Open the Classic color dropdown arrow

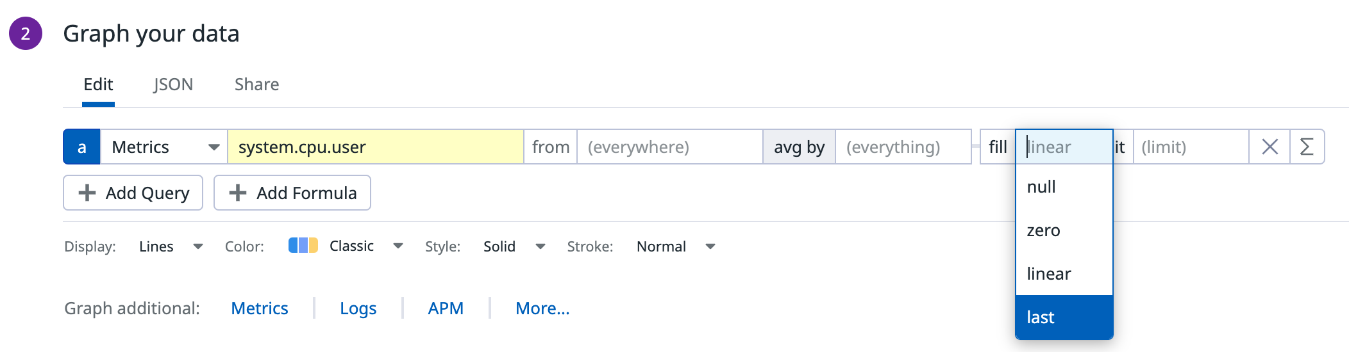pyautogui.click(x=398, y=246)
